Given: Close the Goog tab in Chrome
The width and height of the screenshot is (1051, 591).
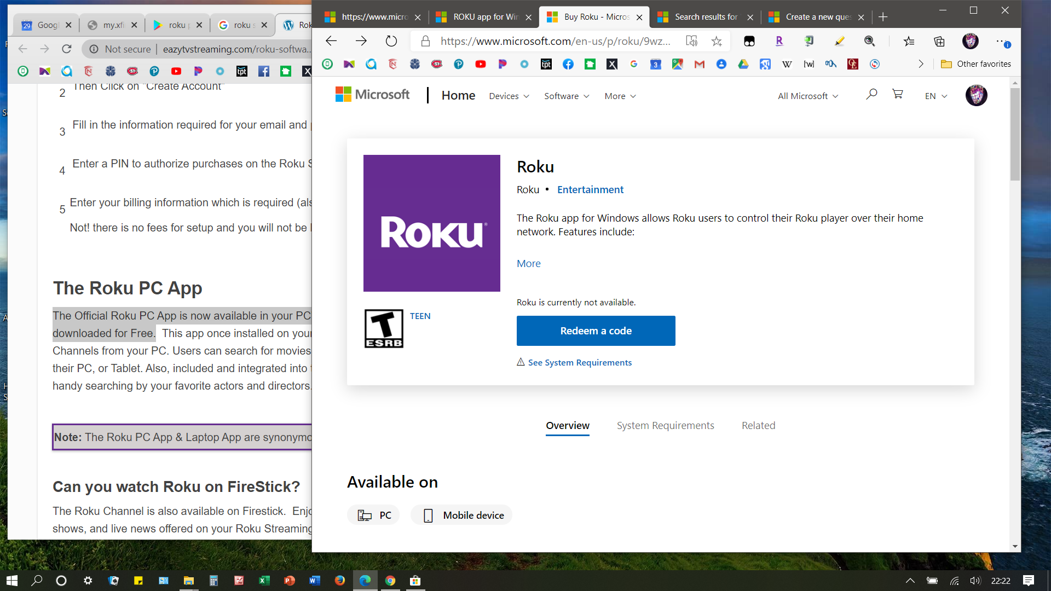Looking at the screenshot, I should [68, 25].
